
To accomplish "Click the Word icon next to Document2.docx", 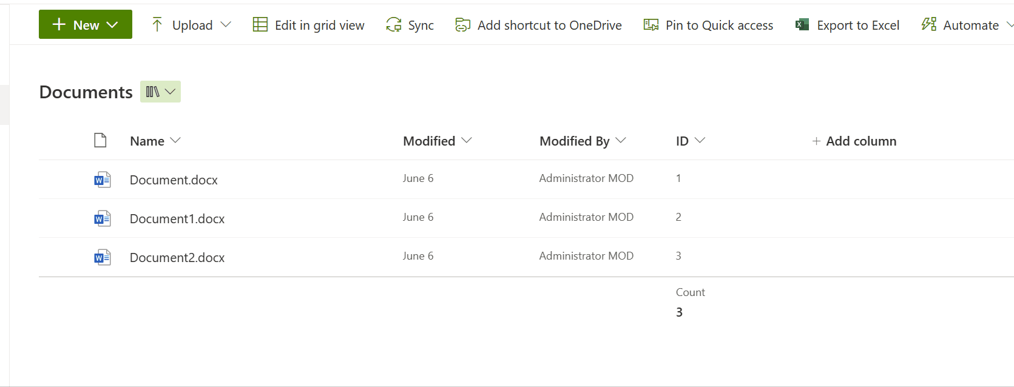I will [103, 257].
